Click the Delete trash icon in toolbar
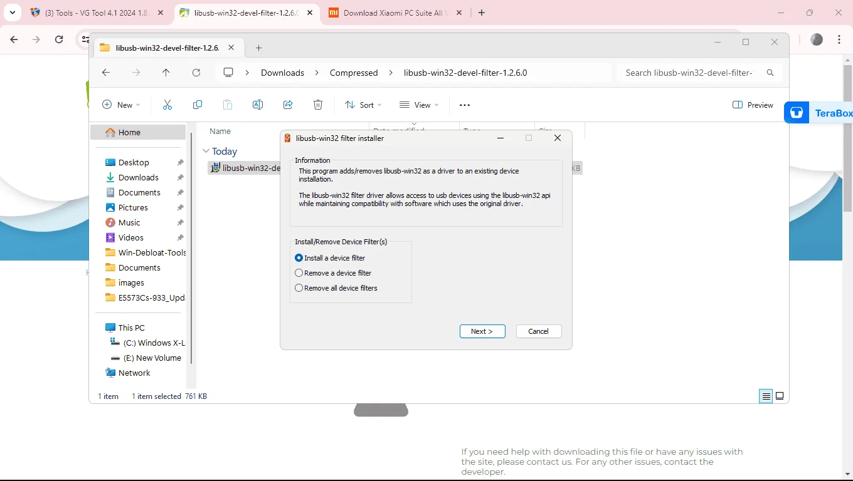 [x=318, y=105]
